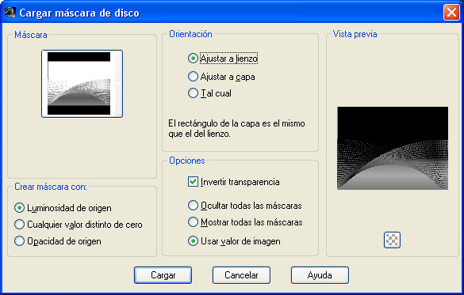Toggle the checkerboard transparency preview icon
Image resolution: width=464 pixels, height=295 pixels.
(x=392, y=240)
